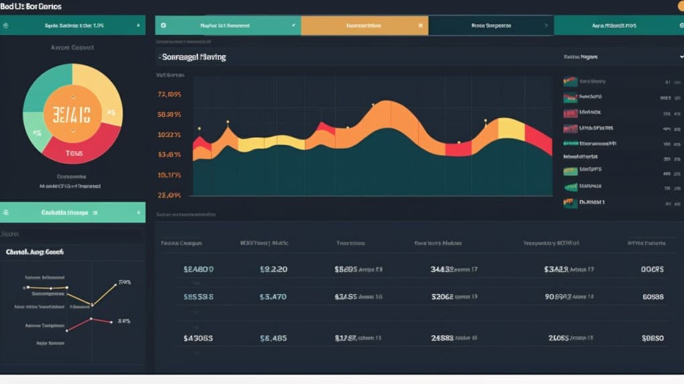Click the round icon at left of first green tab
Viewport: 684px width, 384px height.
coord(164,26)
